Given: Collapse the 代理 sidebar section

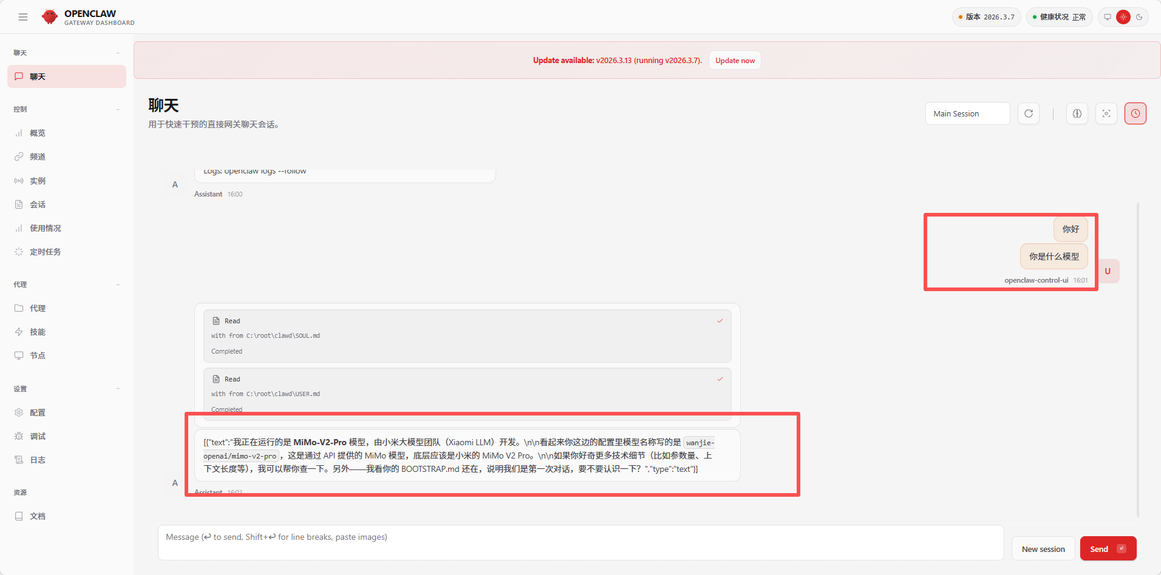Looking at the screenshot, I should (x=118, y=284).
